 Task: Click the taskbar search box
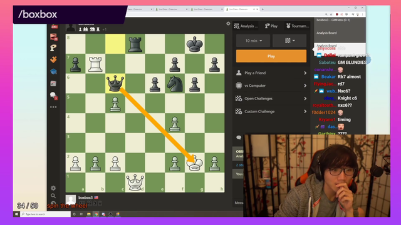click(x=46, y=214)
